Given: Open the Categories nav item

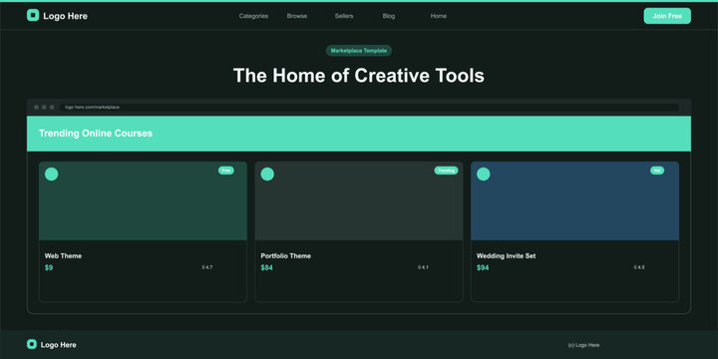Looking at the screenshot, I should [x=253, y=16].
